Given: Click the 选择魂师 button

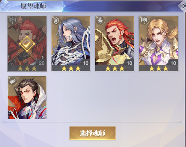Looking at the screenshot, I should (93, 133).
